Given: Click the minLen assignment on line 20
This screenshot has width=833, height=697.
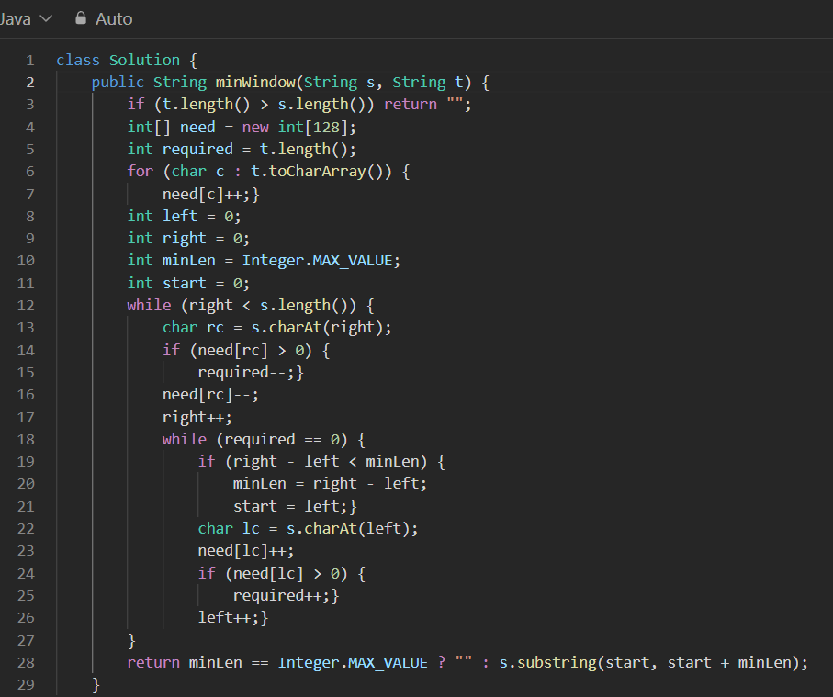Looking at the screenshot, I should point(260,483).
